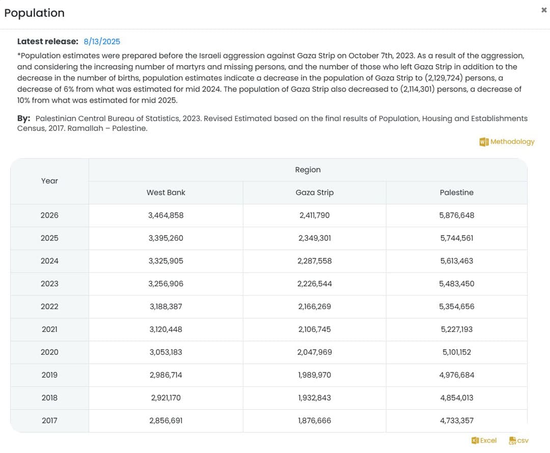Viewport: 550px width, 453px height.
Task: Click the Palestine total 5,483,450
Action: coord(456,284)
